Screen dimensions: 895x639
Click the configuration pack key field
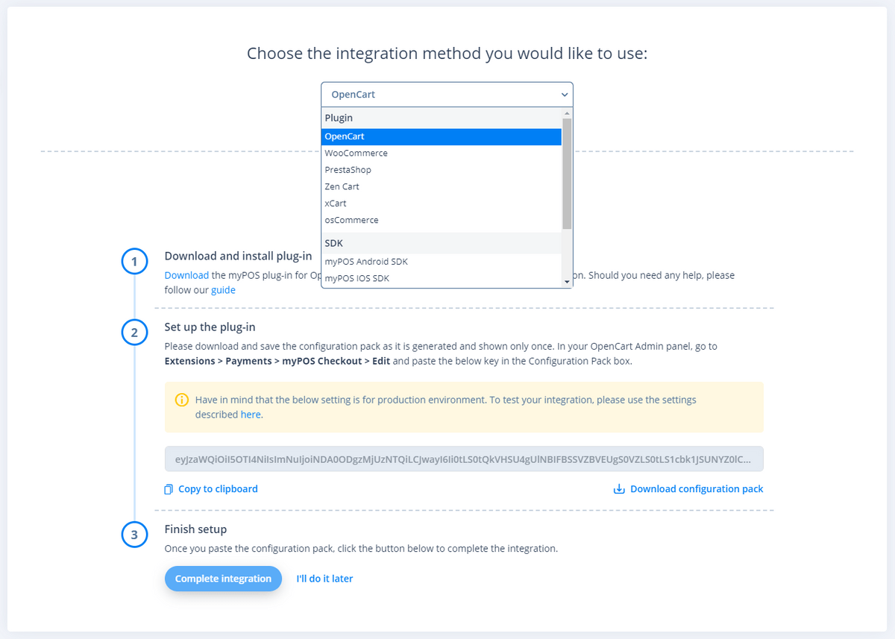(464, 460)
